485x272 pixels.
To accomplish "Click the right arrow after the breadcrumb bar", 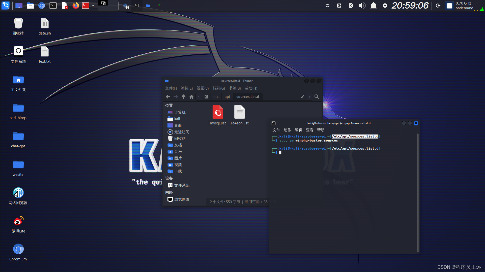I will coord(310,97).
